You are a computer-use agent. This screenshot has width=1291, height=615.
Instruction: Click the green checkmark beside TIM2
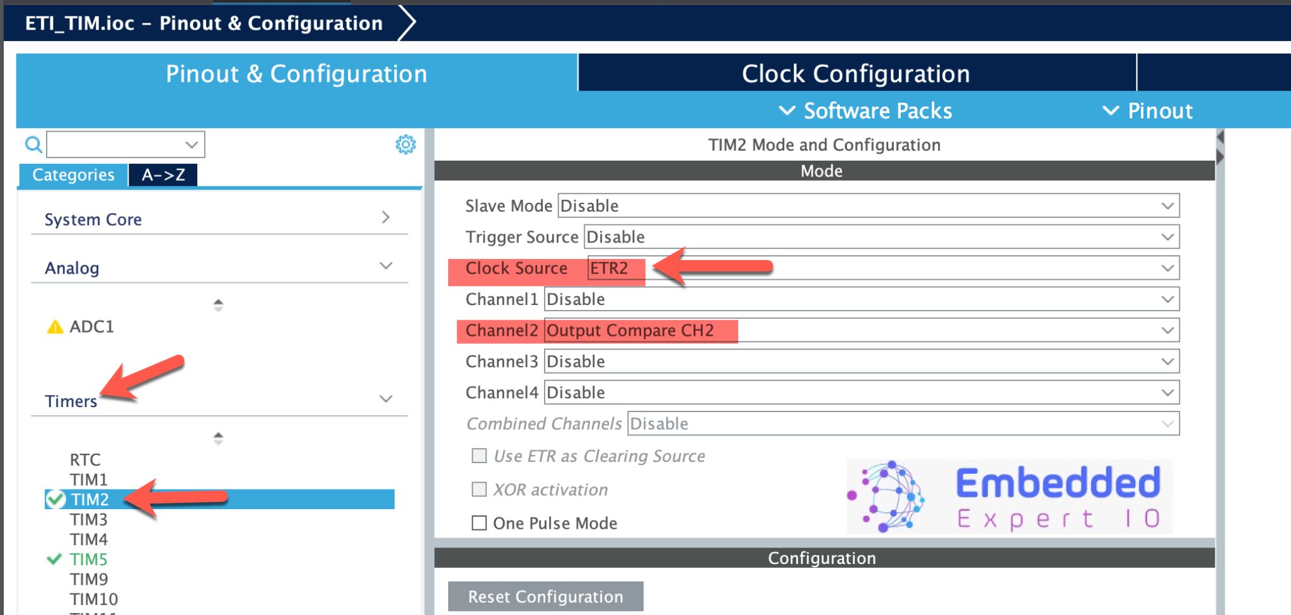(55, 498)
